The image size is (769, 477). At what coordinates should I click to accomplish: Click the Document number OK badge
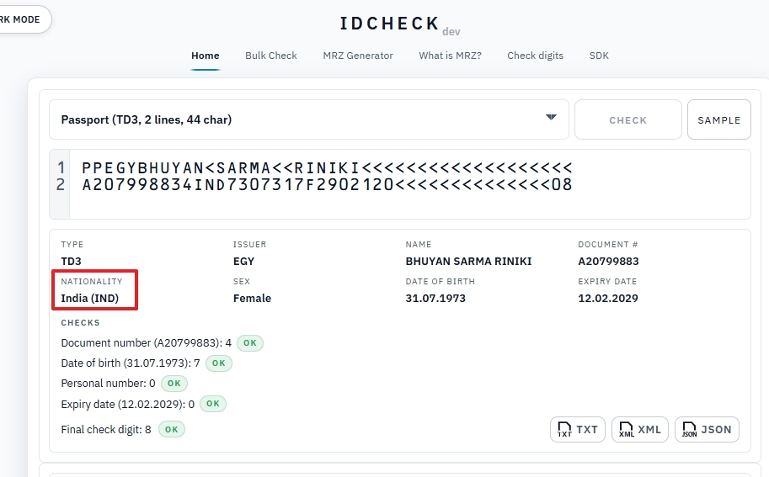click(x=249, y=343)
